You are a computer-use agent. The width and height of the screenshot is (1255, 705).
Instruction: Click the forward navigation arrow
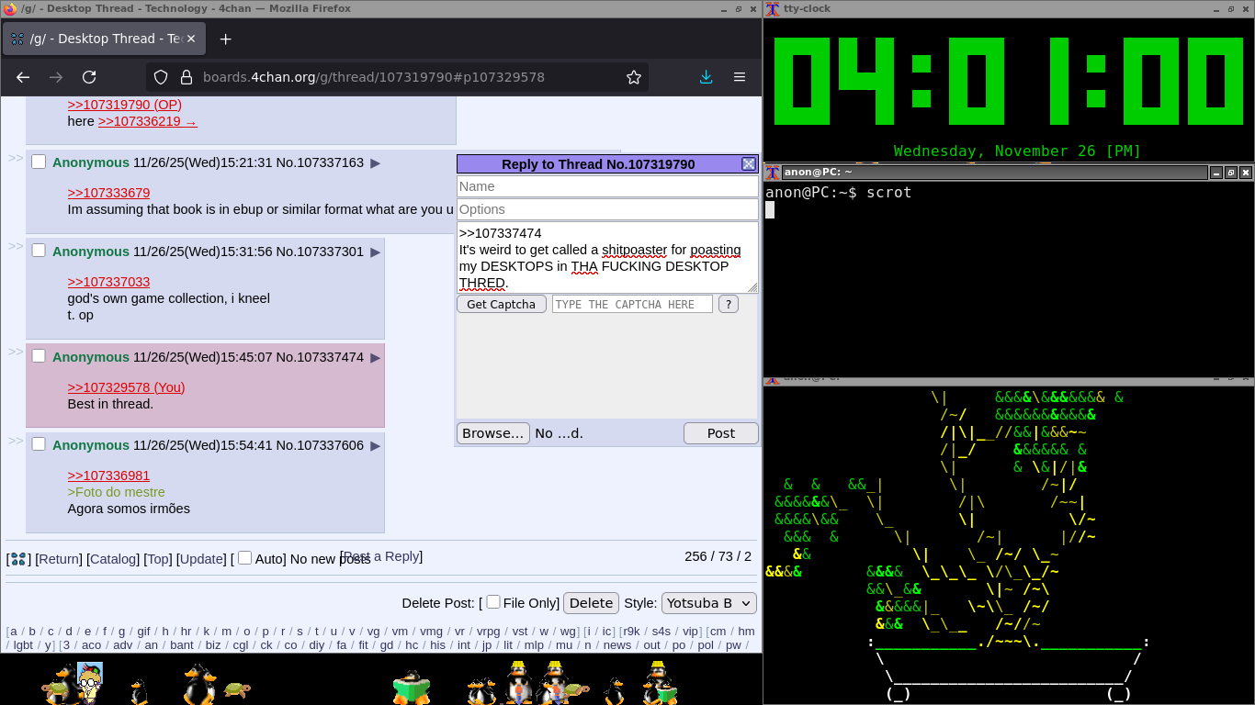point(56,77)
